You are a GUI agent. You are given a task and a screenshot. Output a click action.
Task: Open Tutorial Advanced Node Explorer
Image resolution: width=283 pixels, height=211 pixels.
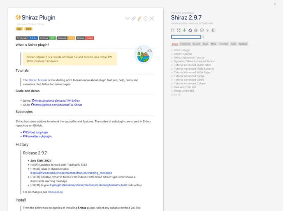[x=194, y=69]
